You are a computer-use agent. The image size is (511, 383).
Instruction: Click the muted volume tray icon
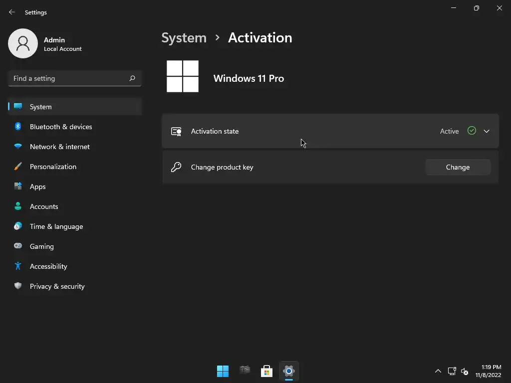click(x=465, y=371)
